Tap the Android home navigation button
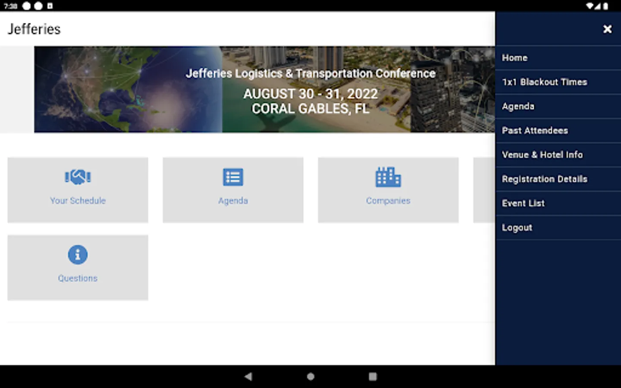This screenshot has height=388, width=621. pyautogui.click(x=310, y=376)
